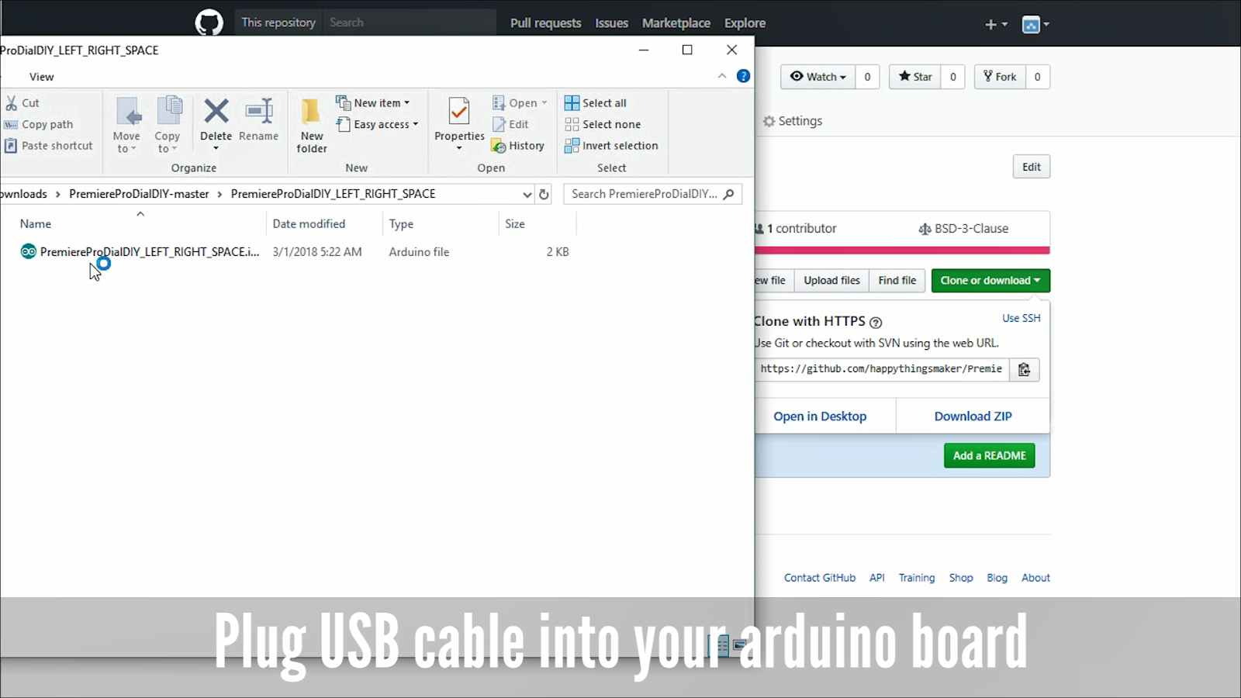Image resolution: width=1241 pixels, height=698 pixels.
Task: Click the Cut scissors icon in ribbon
Action: pyautogui.click(x=12, y=103)
